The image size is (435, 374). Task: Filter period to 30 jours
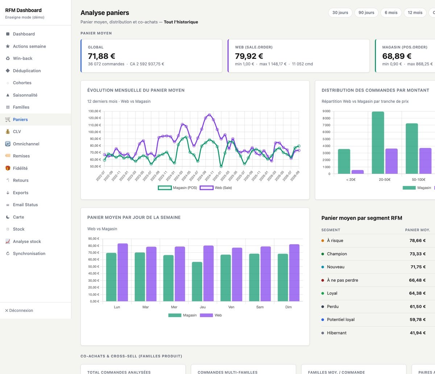click(340, 13)
